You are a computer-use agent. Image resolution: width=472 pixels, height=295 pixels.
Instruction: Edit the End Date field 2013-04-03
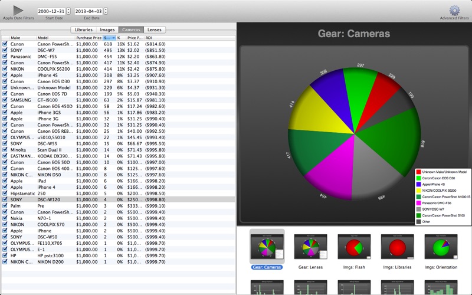pos(88,11)
